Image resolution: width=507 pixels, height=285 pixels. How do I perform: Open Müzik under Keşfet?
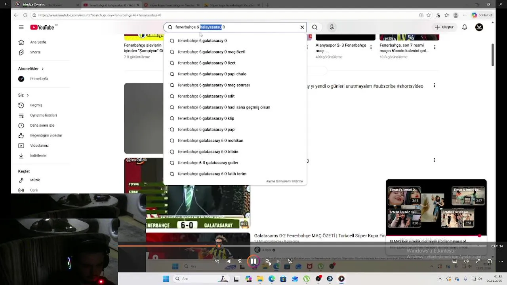click(35, 180)
